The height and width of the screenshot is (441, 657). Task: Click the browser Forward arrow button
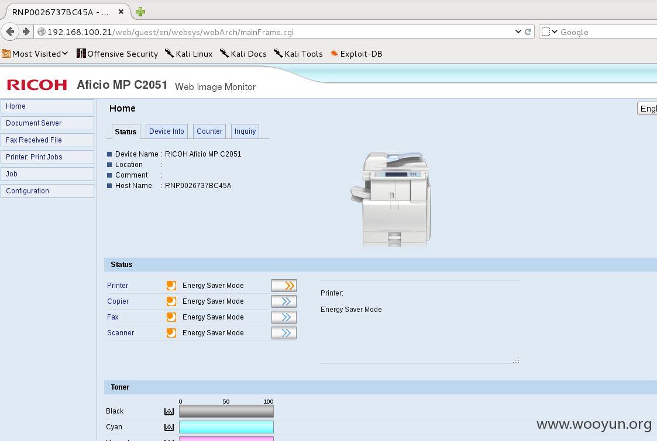[x=26, y=32]
